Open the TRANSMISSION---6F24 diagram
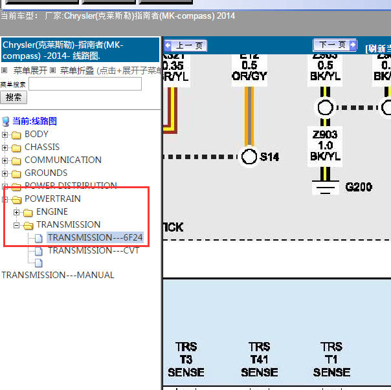This screenshot has width=391, height=390. tap(95, 237)
